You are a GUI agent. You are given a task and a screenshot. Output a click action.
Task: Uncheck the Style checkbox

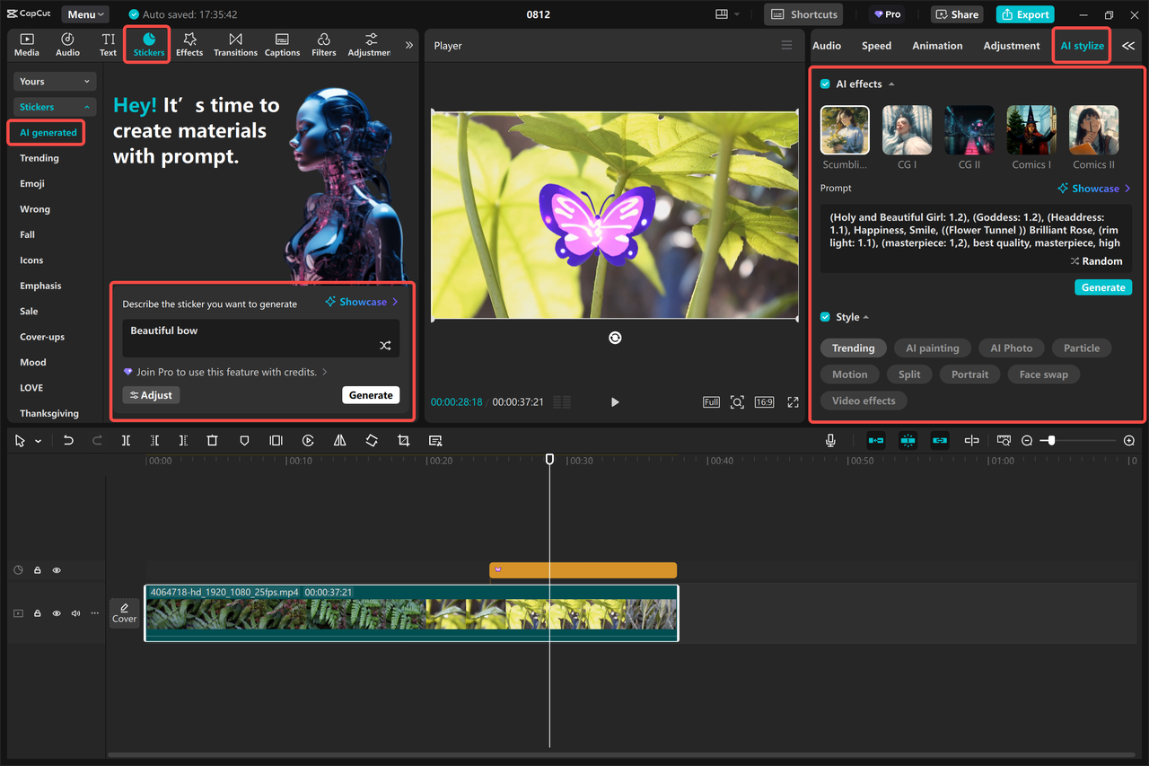[x=825, y=317]
